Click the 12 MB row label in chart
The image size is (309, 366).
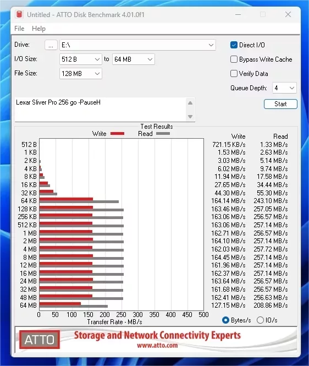tap(28, 265)
